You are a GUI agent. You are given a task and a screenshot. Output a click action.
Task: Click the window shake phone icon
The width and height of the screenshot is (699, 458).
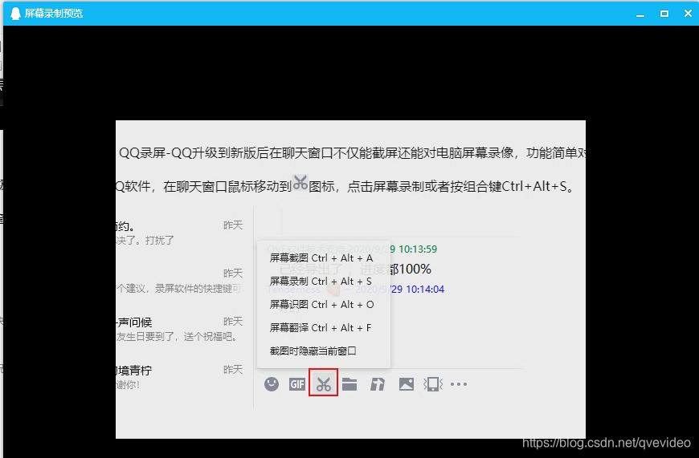click(433, 383)
